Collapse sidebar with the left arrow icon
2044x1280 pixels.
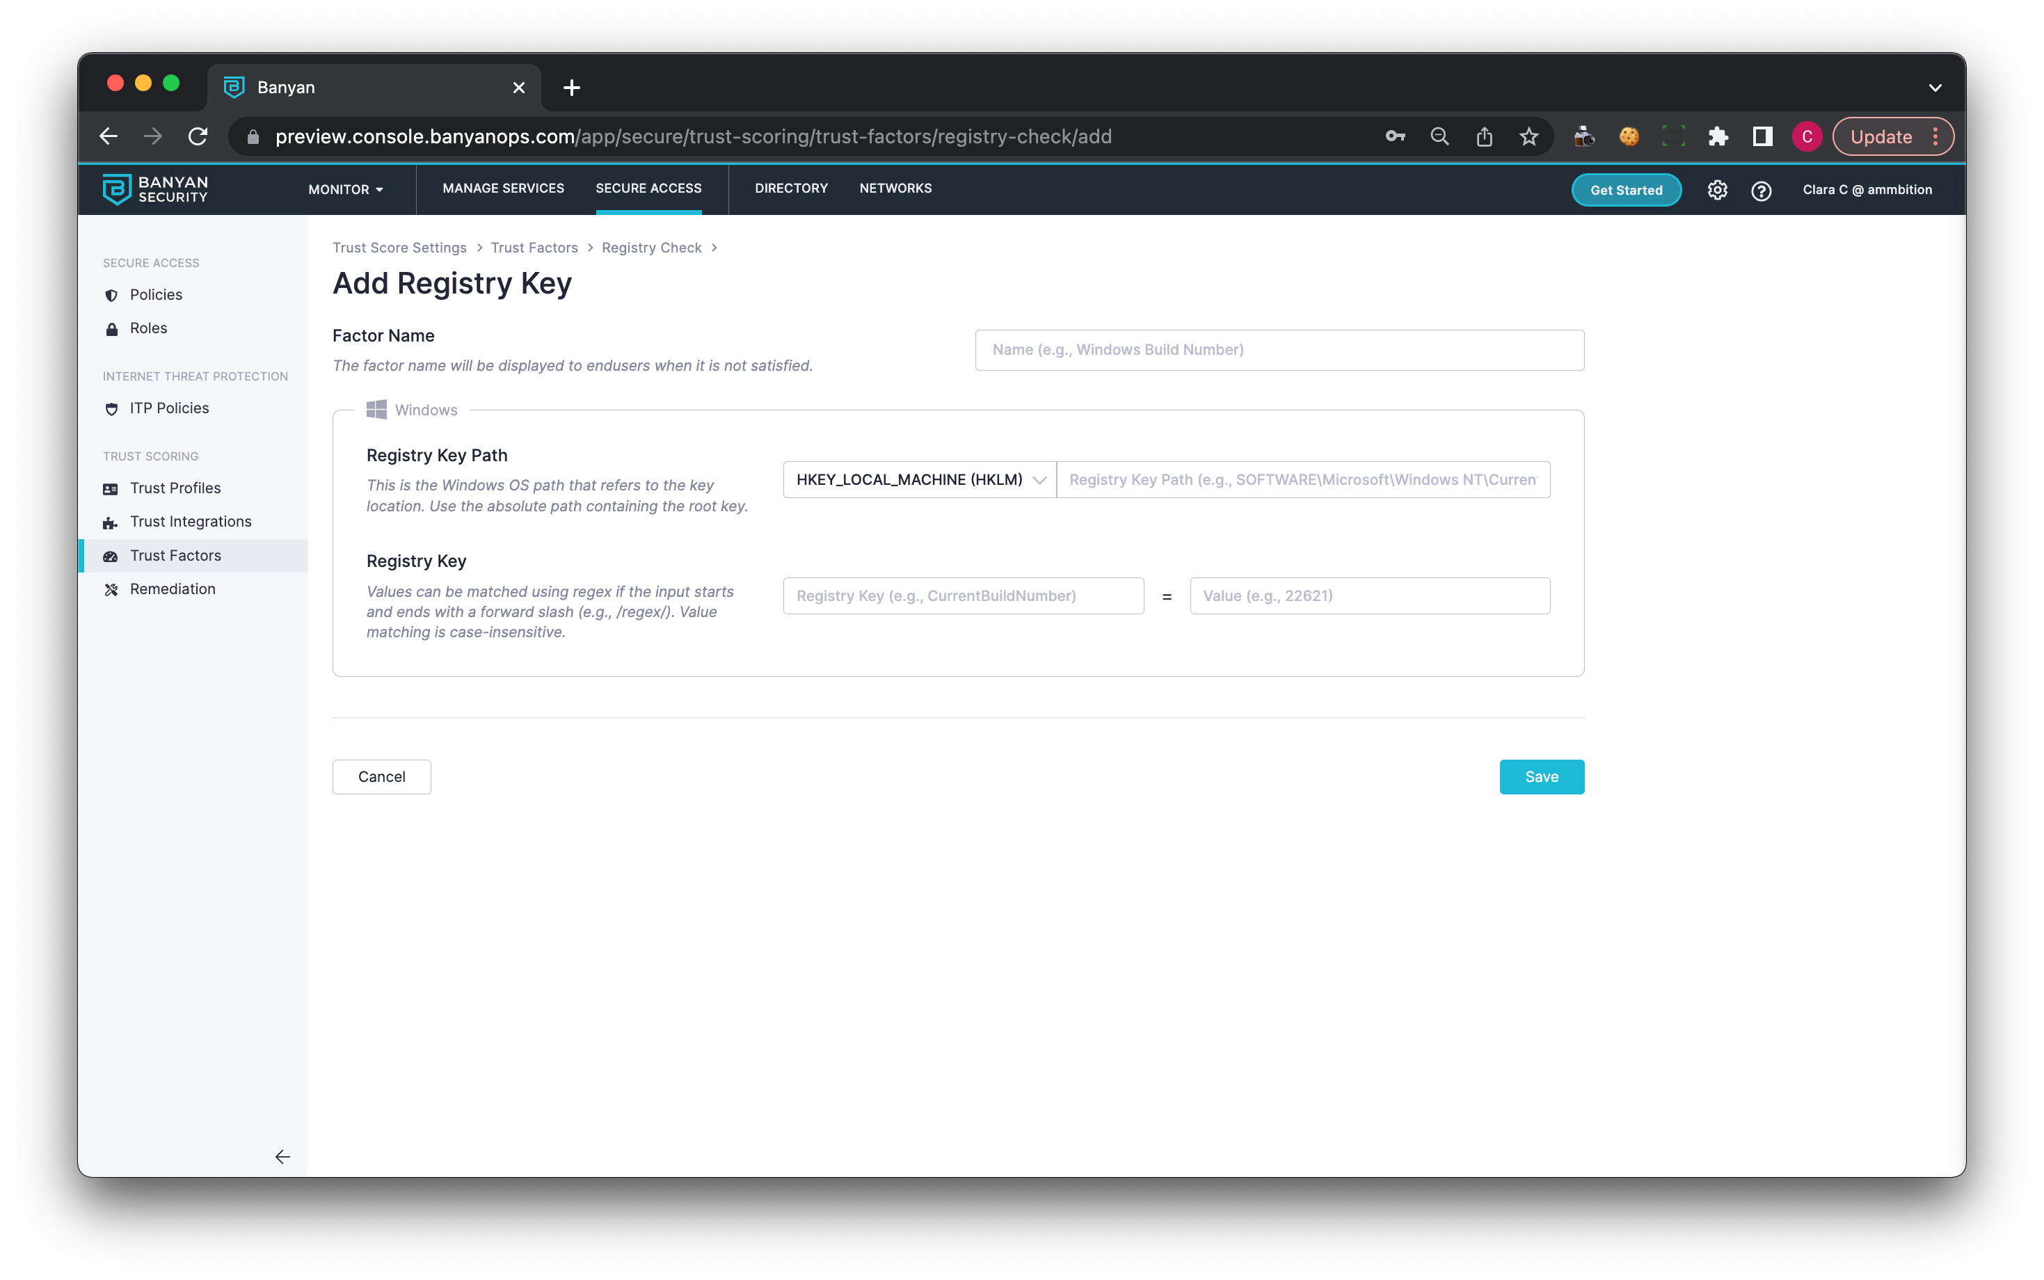click(x=282, y=1156)
